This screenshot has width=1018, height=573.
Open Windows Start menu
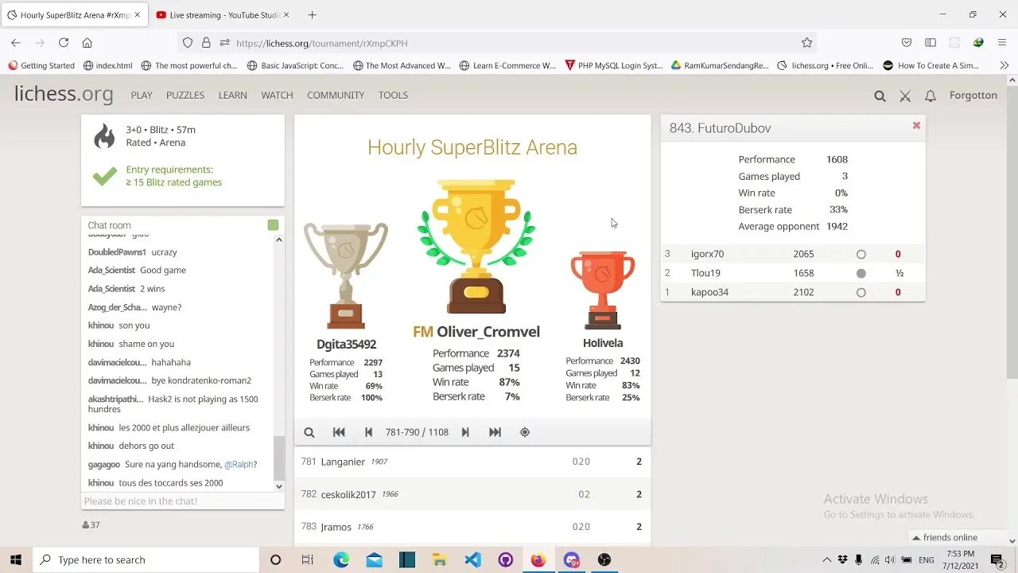pyautogui.click(x=16, y=559)
